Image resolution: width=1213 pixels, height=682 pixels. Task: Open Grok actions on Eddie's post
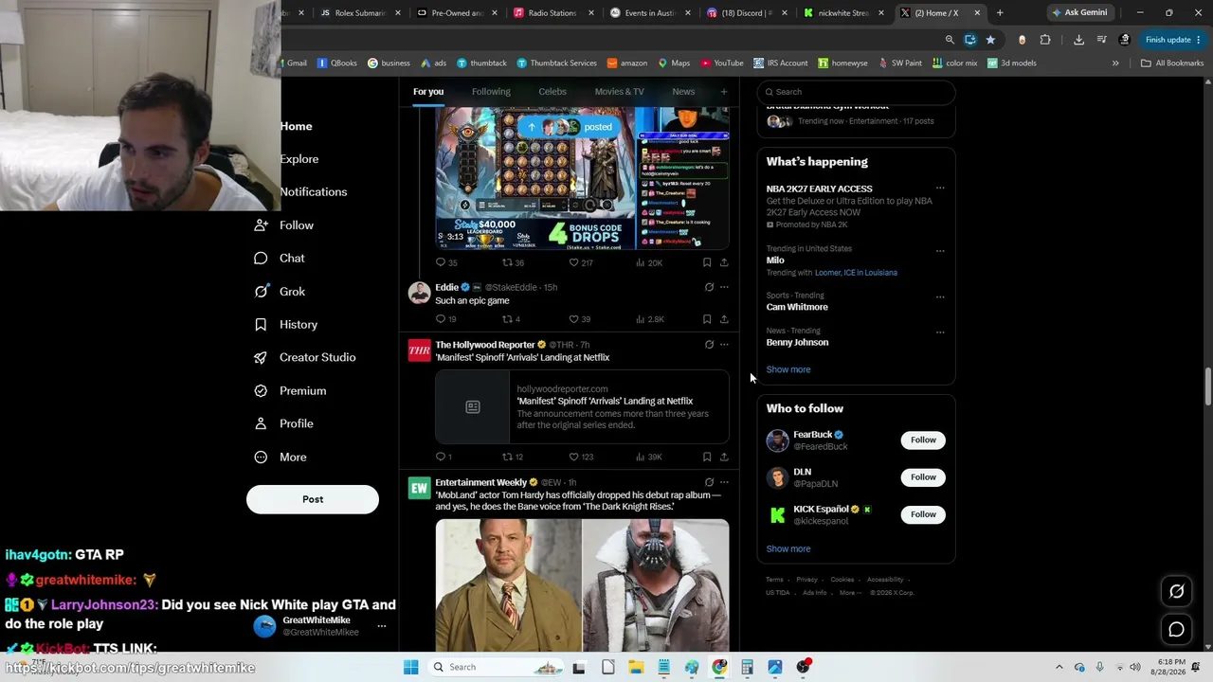pyautogui.click(x=709, y=287)
